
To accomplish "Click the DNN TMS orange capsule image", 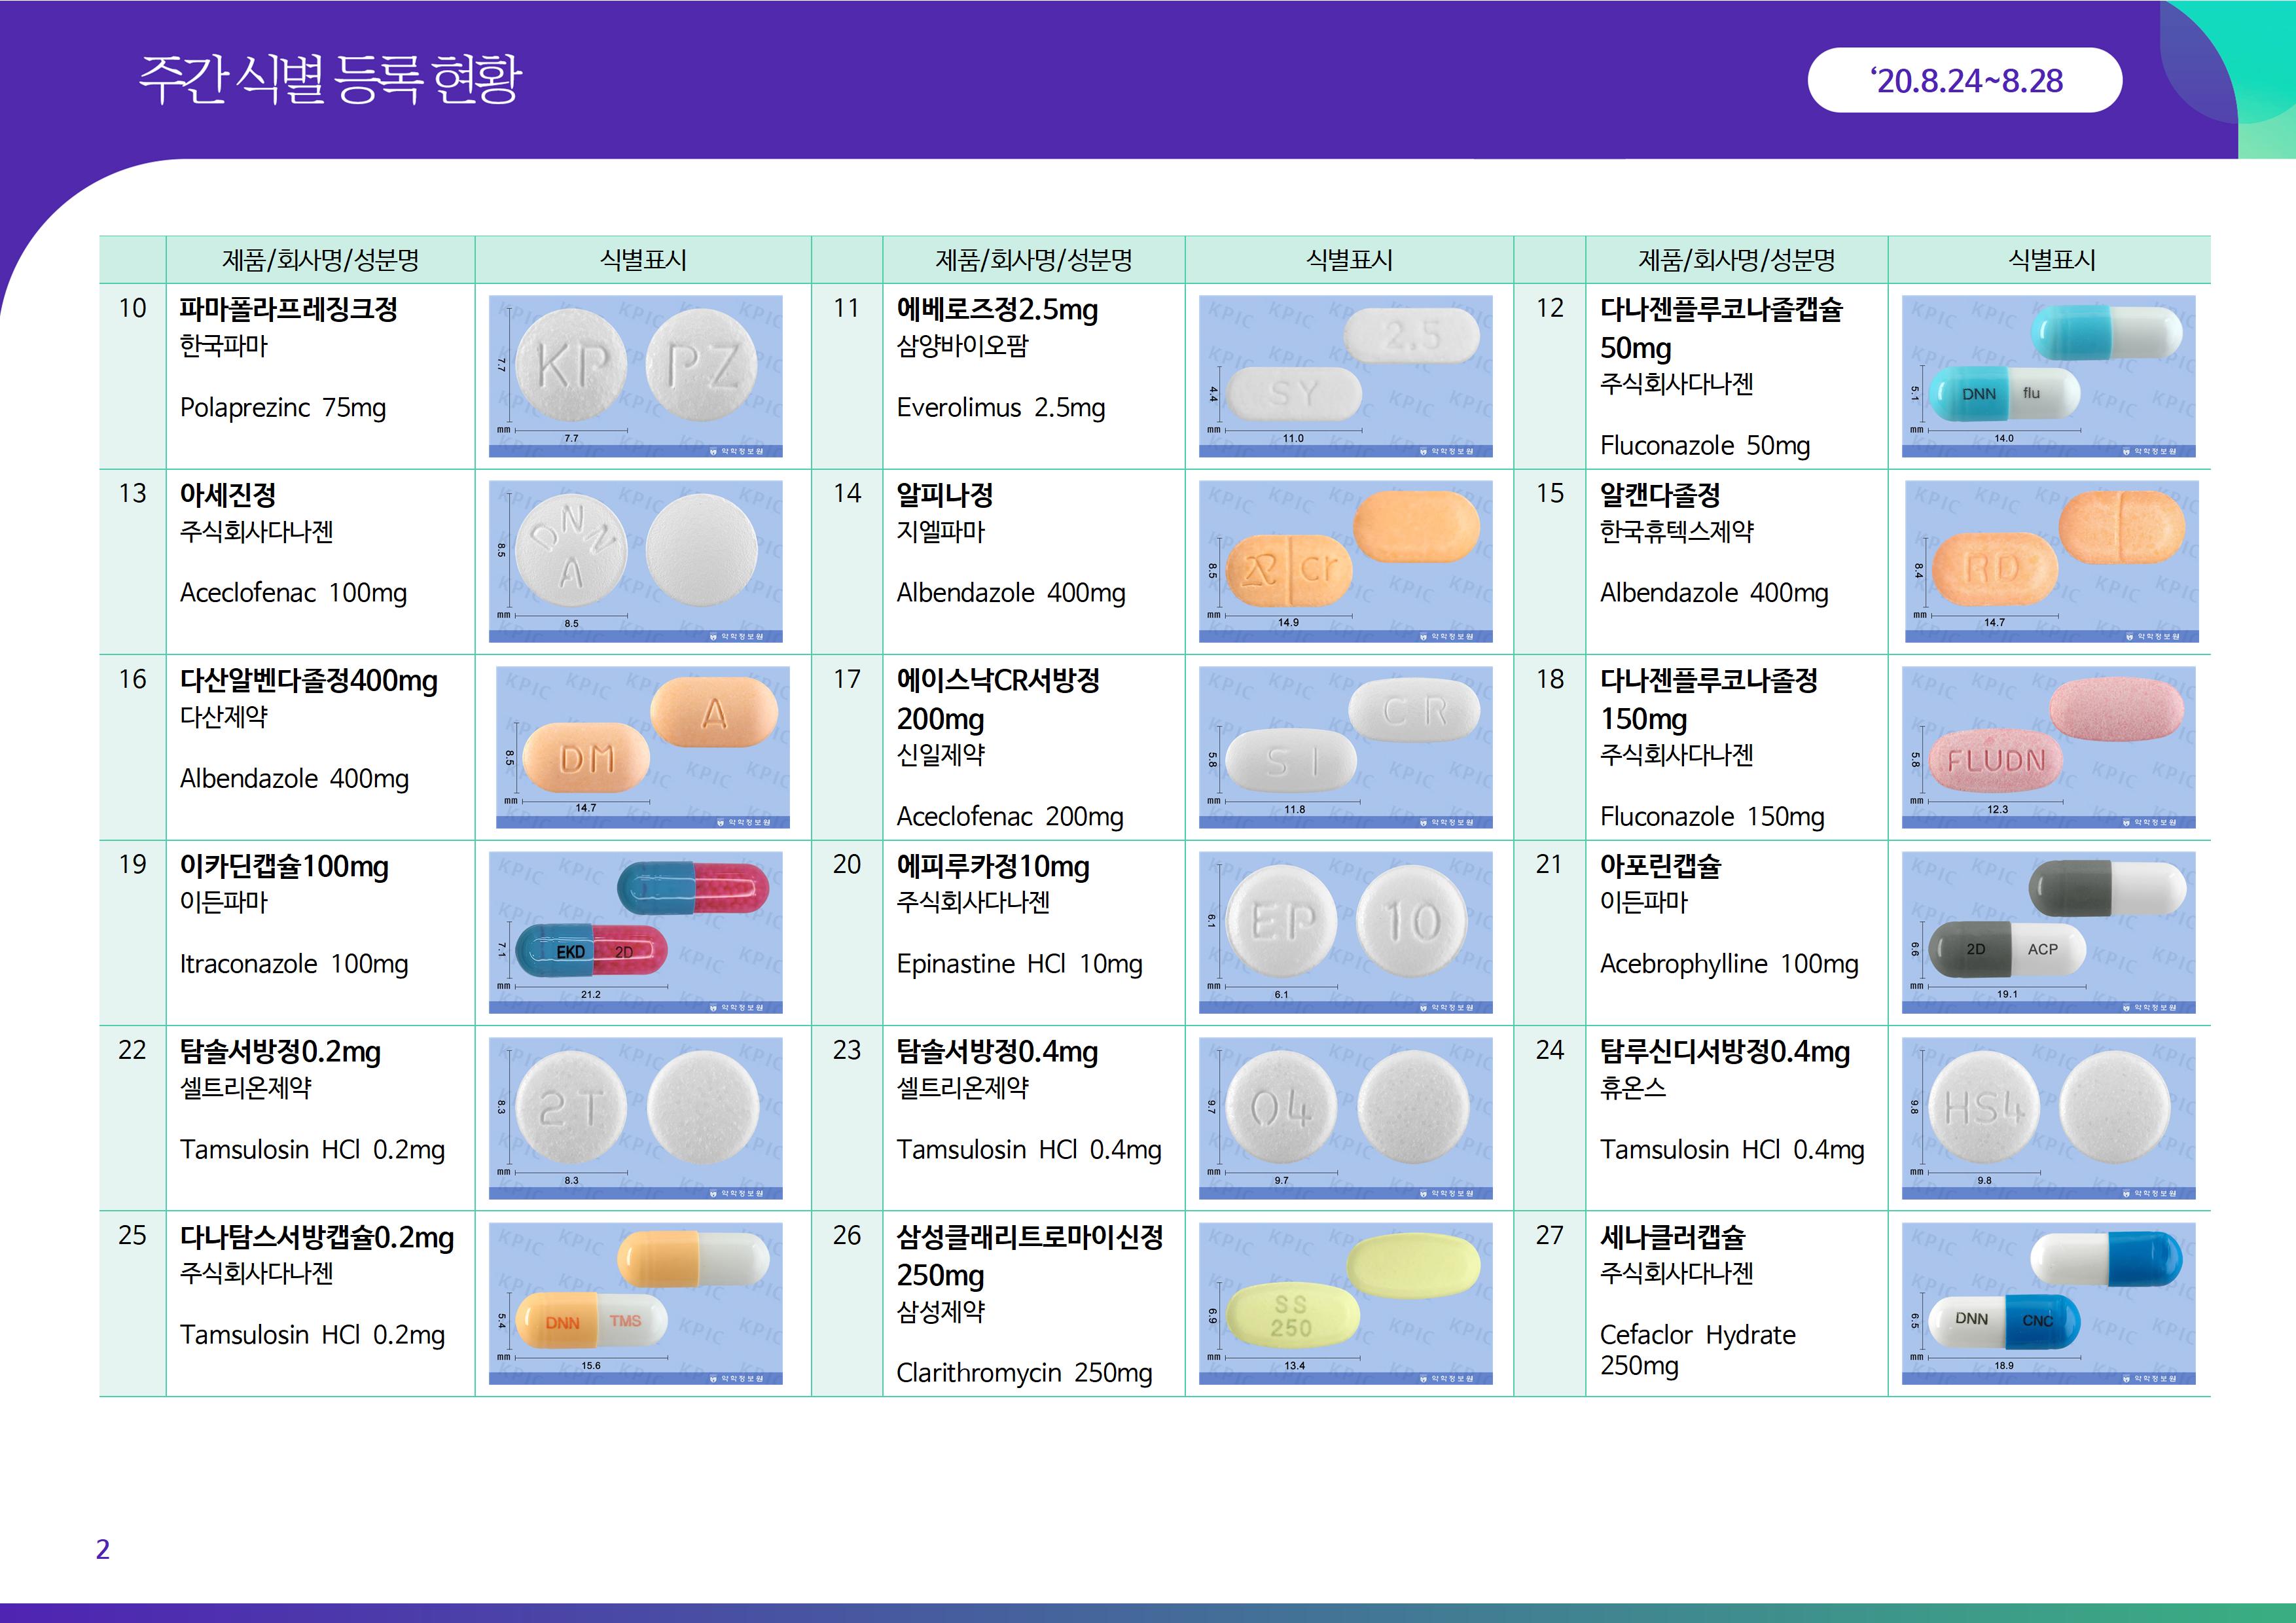I will click(635, 1303).
